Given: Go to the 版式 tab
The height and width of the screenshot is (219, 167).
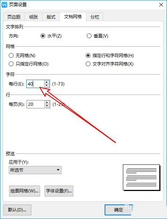Looking at the screenshot, I should [51, 17].
